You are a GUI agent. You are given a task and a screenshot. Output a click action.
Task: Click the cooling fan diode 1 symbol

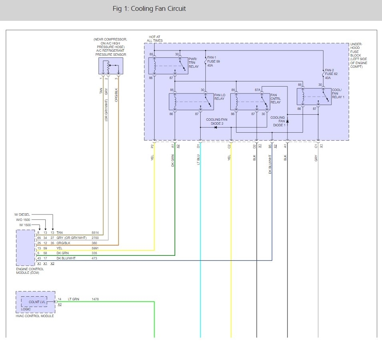(288, 121)
